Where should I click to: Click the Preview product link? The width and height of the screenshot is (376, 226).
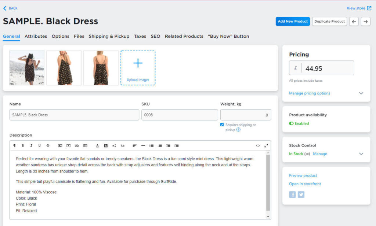303,175
